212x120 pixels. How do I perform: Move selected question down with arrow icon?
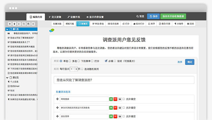[14, 24]
